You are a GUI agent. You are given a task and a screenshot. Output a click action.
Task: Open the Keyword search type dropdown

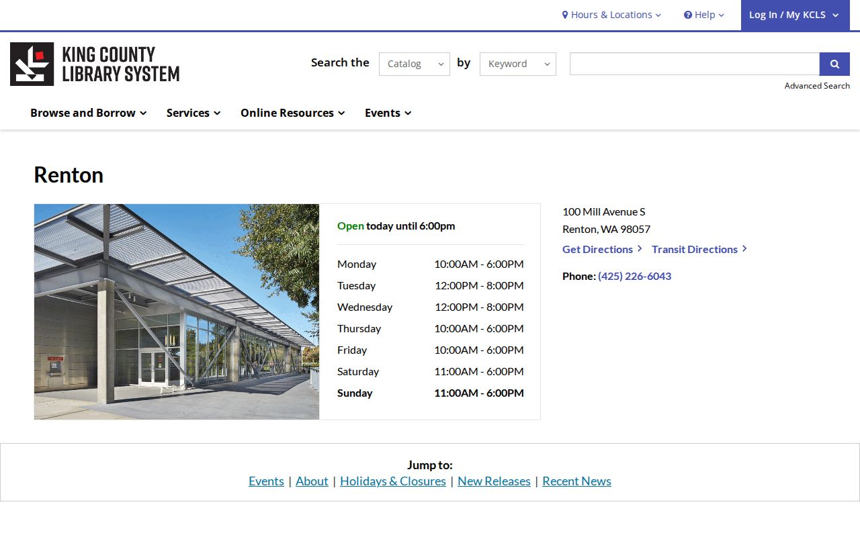518,64
